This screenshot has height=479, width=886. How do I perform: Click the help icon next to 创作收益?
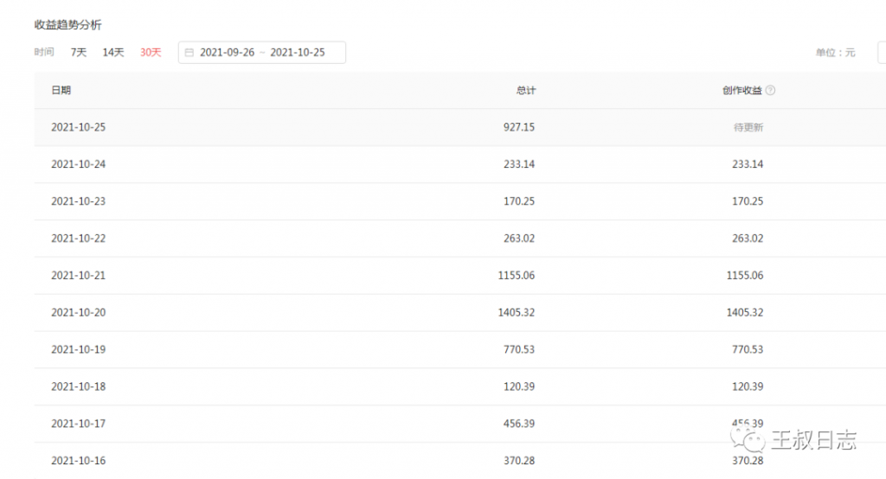[770, 91]
